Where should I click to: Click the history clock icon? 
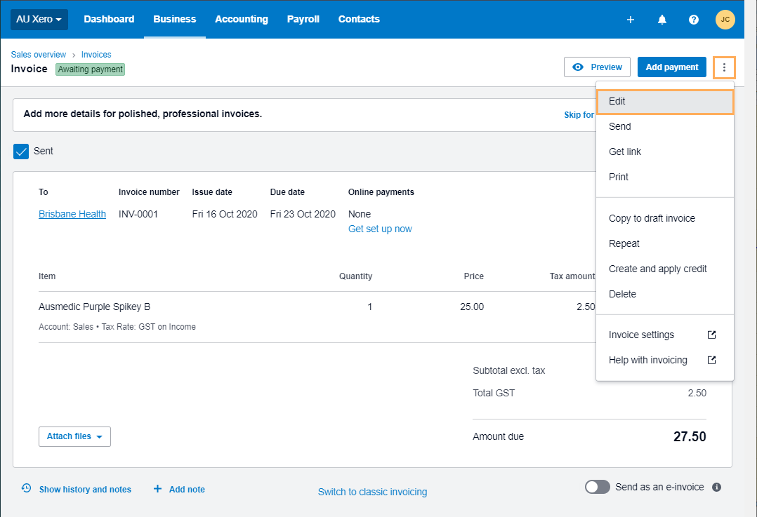pos(27,488)
